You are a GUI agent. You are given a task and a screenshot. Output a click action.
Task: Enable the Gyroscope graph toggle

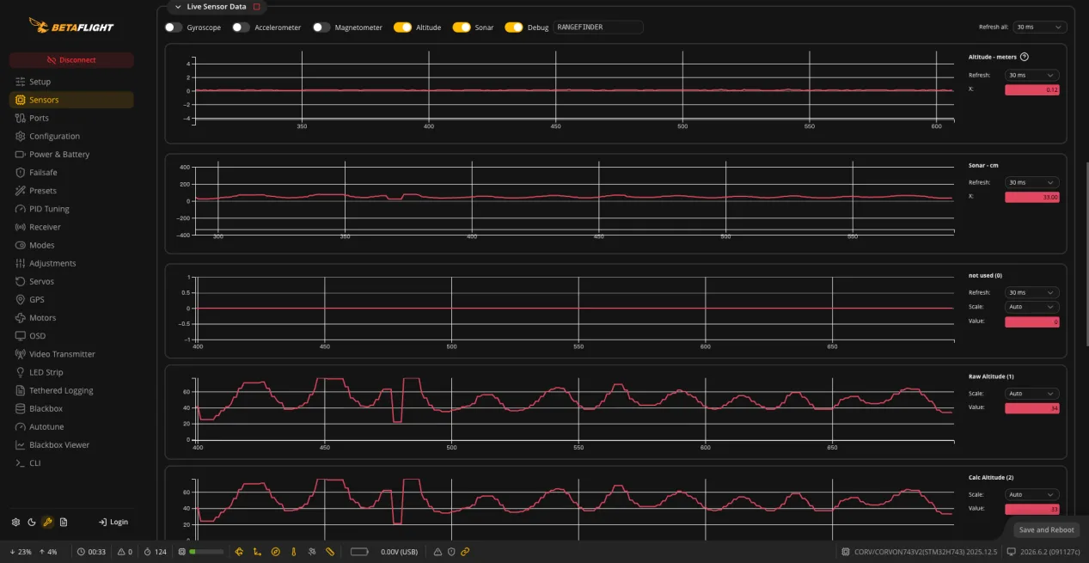pos(174,28)
